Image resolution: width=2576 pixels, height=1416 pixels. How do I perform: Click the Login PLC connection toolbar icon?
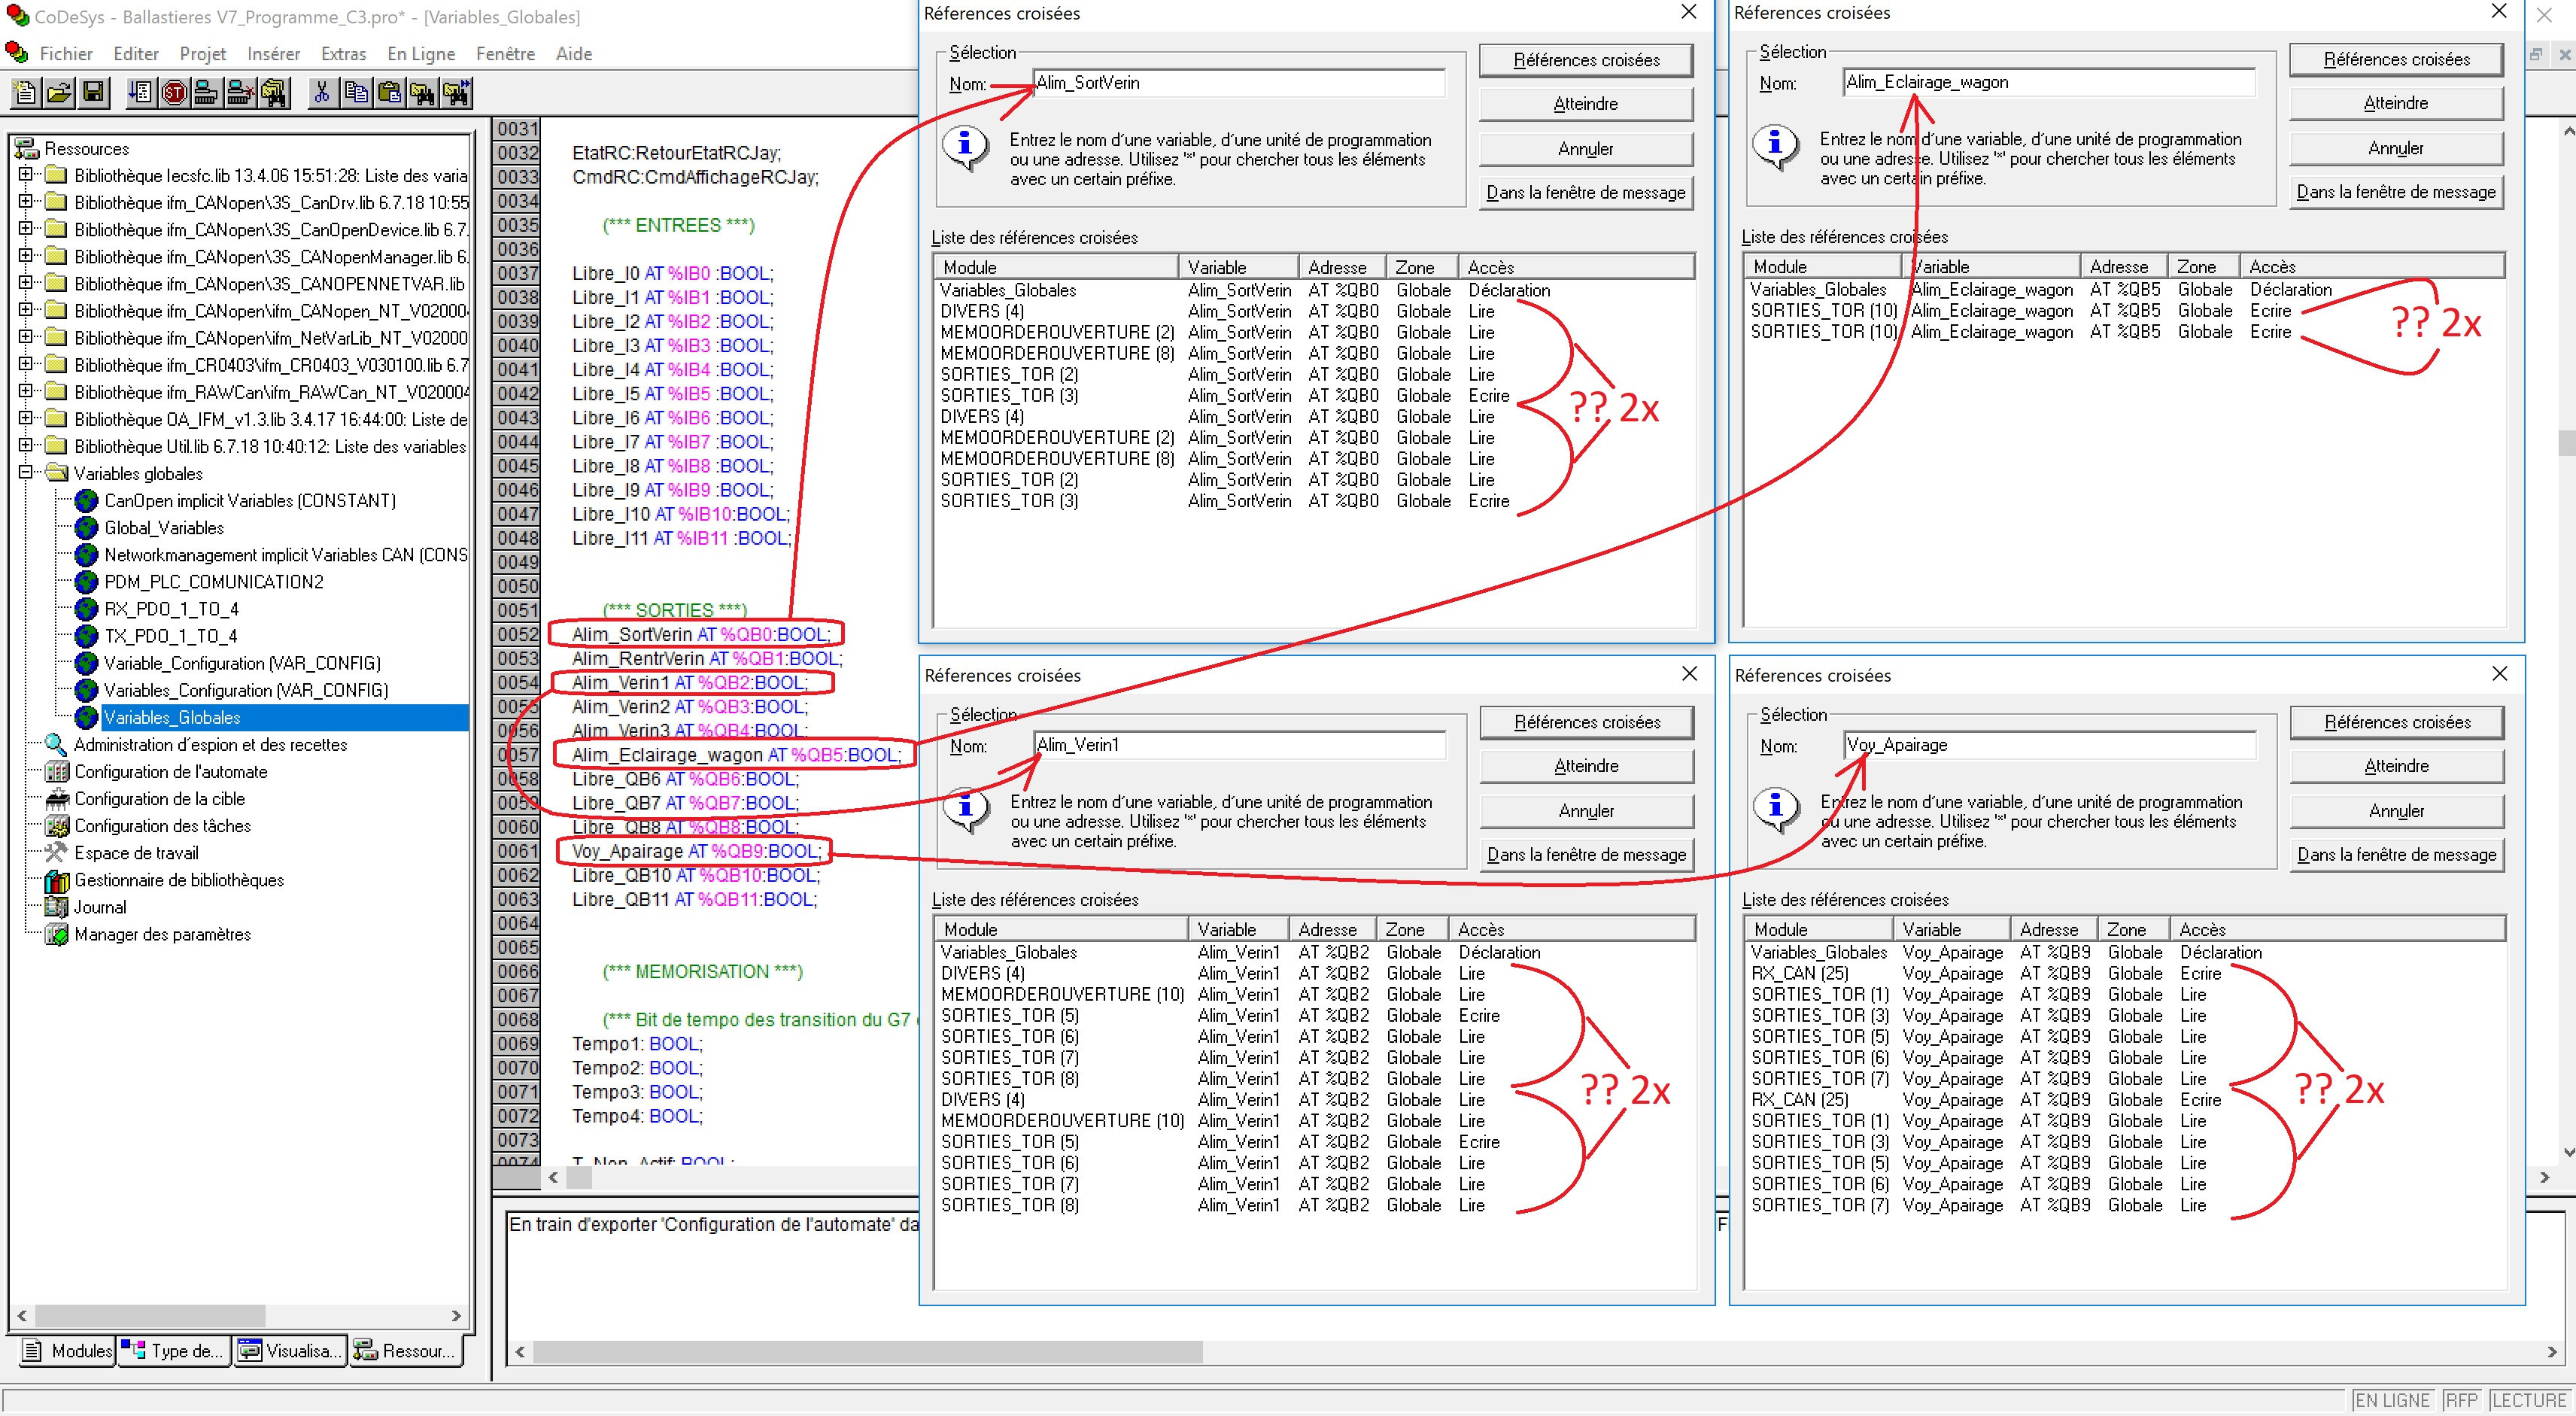pyautogui.click(x=206, y=93)
